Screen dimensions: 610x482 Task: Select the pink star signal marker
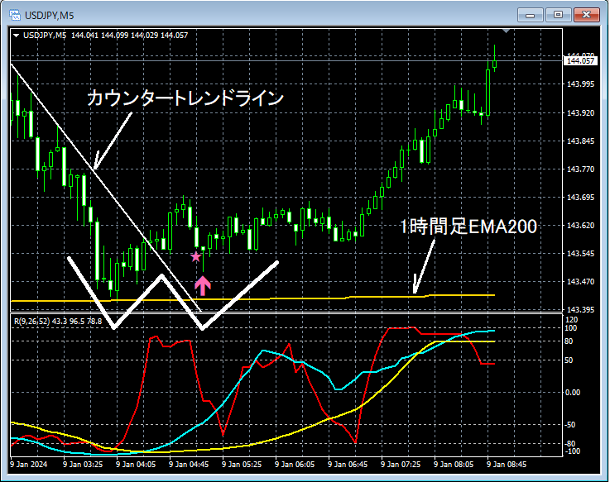point(195,256)
